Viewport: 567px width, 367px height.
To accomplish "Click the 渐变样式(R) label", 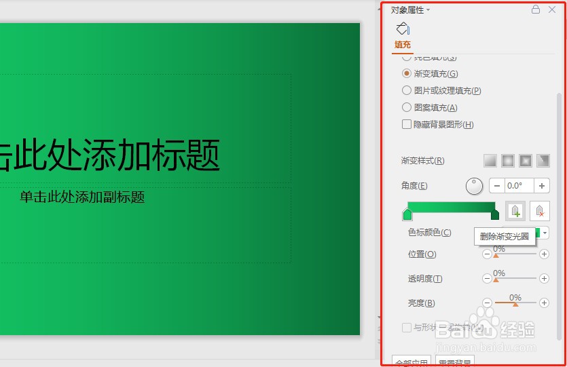I will click(422, 160).
